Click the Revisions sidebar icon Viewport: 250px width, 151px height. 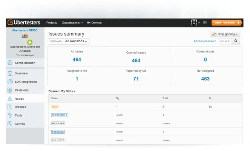10,90
